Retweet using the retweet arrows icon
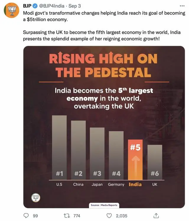The height and width of the screenshot is (221, 189). (x=66, y=215)
